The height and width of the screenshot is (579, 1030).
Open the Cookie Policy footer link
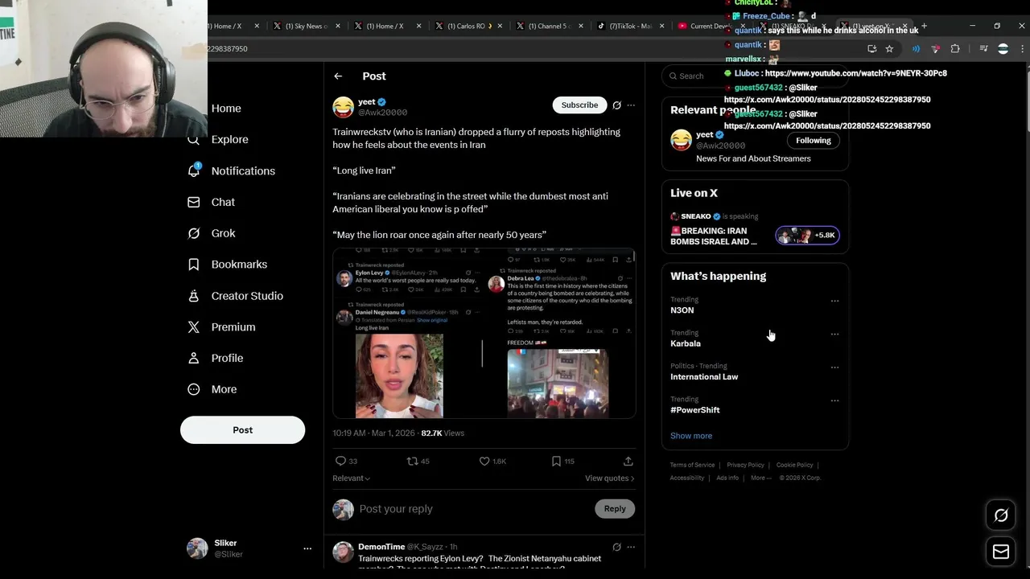tap(794, 465)
